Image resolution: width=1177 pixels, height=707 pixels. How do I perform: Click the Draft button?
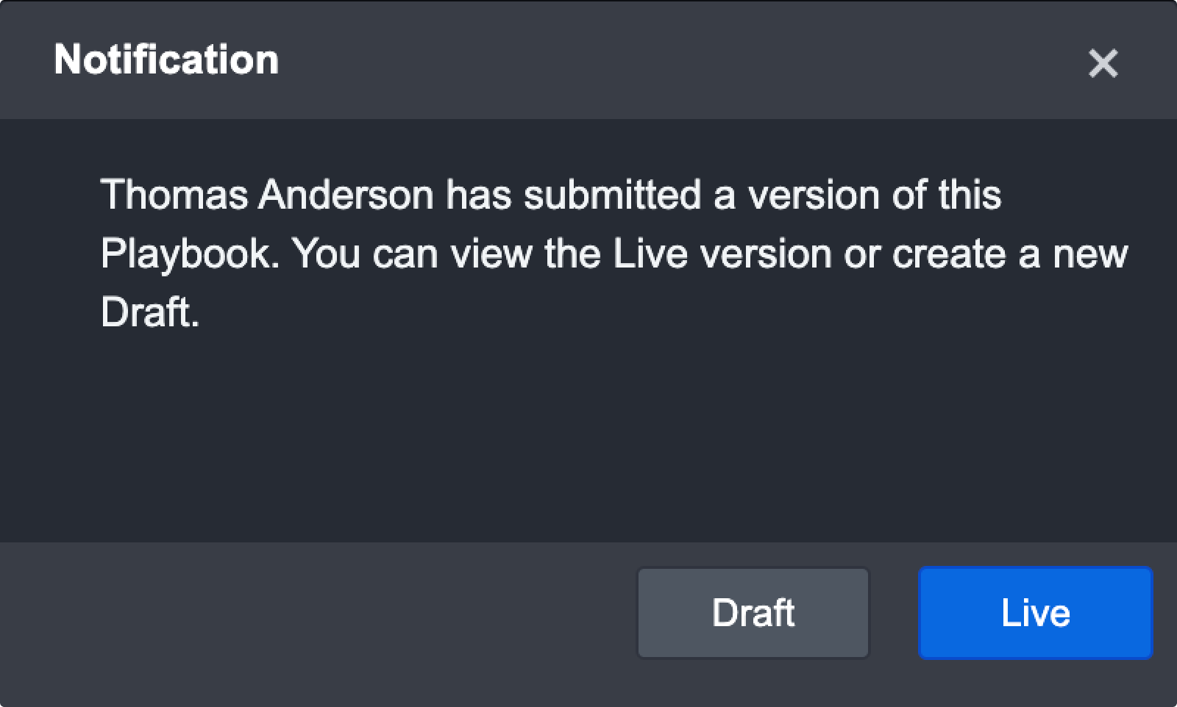pyautogui.click(x=753, y=613)
